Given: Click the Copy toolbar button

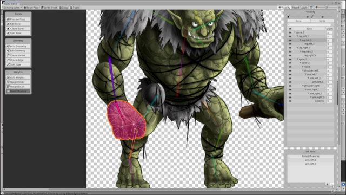Looking at the screenshot, I should pyautogui.click(x=64, y=8).
